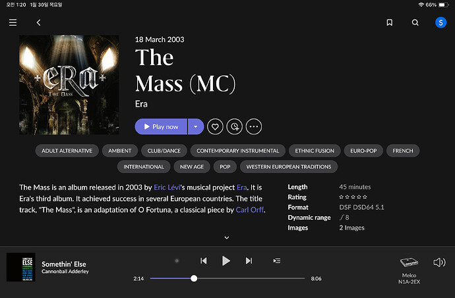Go back with the left arrow
The width and height of the screenshot is (455, 298).
39,22
